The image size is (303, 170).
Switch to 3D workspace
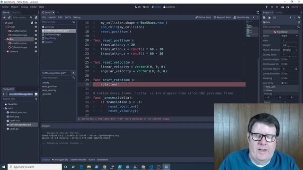tap(146, 7)
